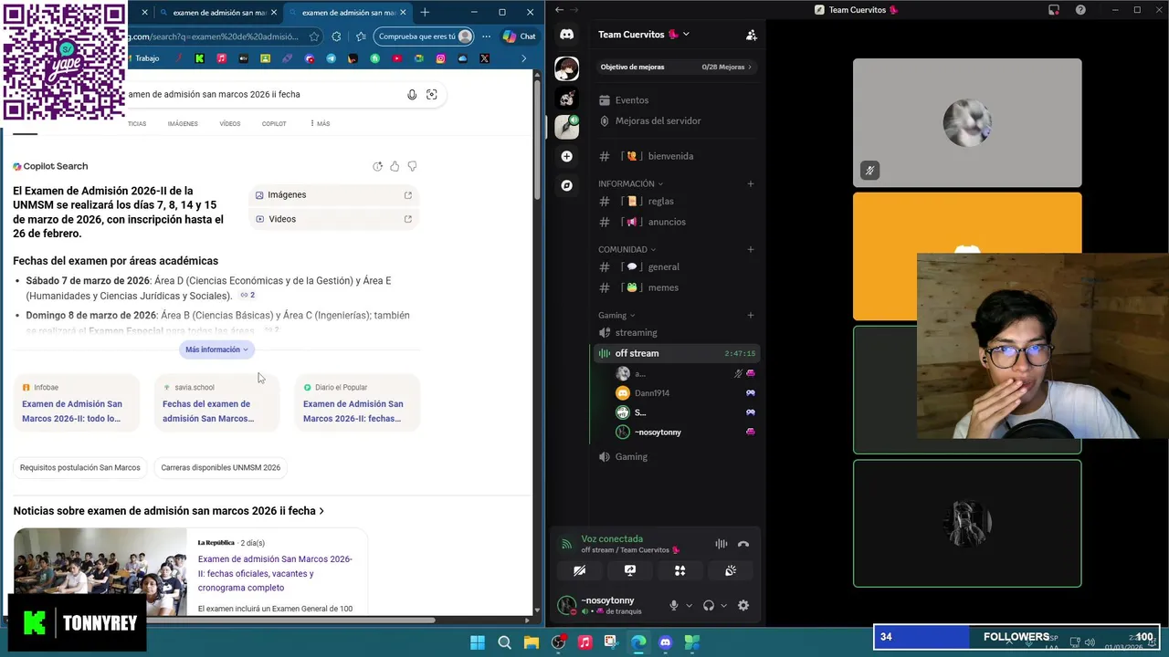1169x657 pixels.
Task: Click the voice search microphone in Bing
Action: pos(412,94)
